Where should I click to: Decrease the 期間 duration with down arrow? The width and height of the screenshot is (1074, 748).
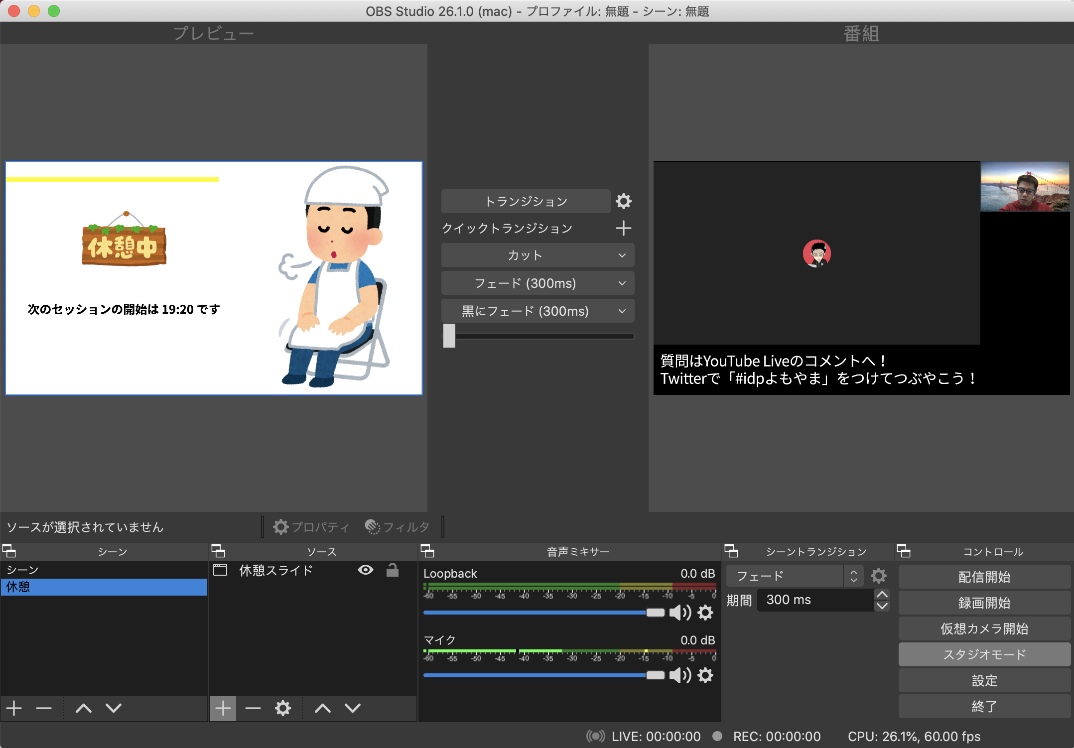pos(882,606)
